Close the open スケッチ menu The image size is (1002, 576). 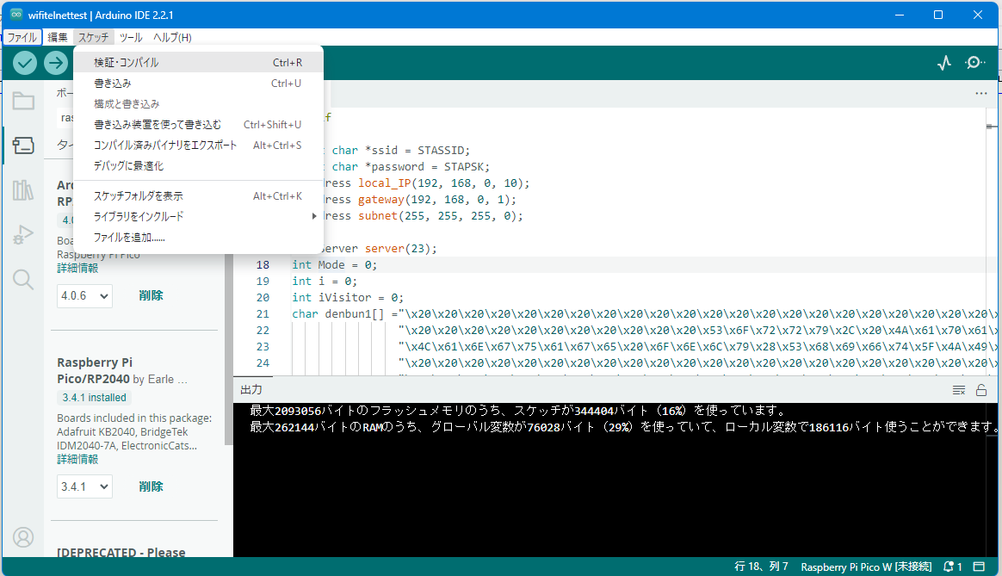[x=93, y=37]
